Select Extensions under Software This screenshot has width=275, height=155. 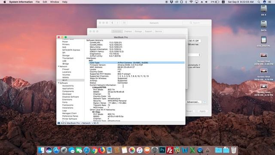click(67, 99)
